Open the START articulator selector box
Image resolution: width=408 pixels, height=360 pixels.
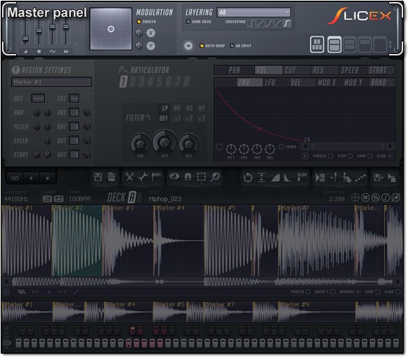(74, 154)
